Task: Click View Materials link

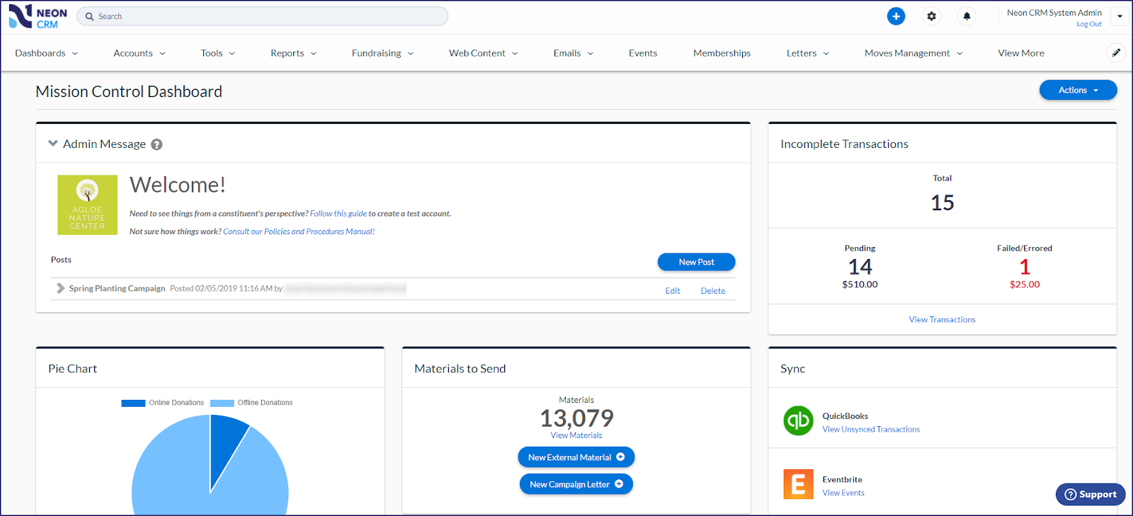Action: coord(576,435)
